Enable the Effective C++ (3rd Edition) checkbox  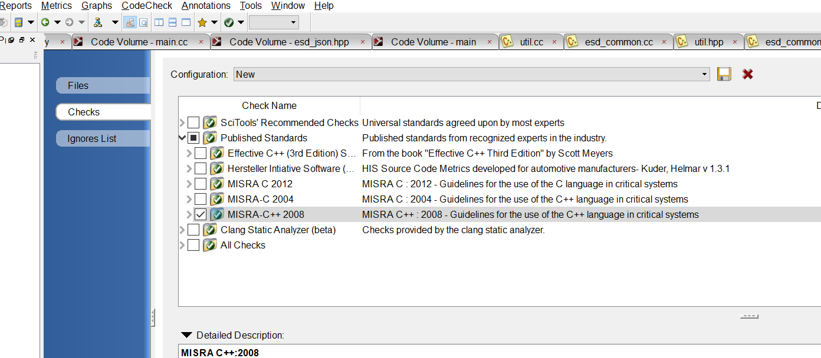pyautogui.click(x=201, y=153)
